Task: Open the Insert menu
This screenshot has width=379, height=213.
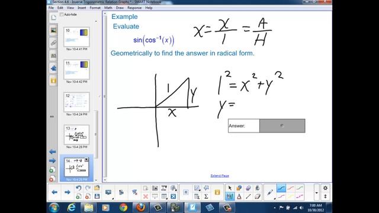Action: click(82, 8)
